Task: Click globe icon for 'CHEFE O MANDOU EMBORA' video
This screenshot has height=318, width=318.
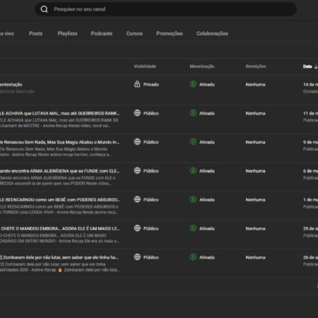Action: (x=137, y=228)
